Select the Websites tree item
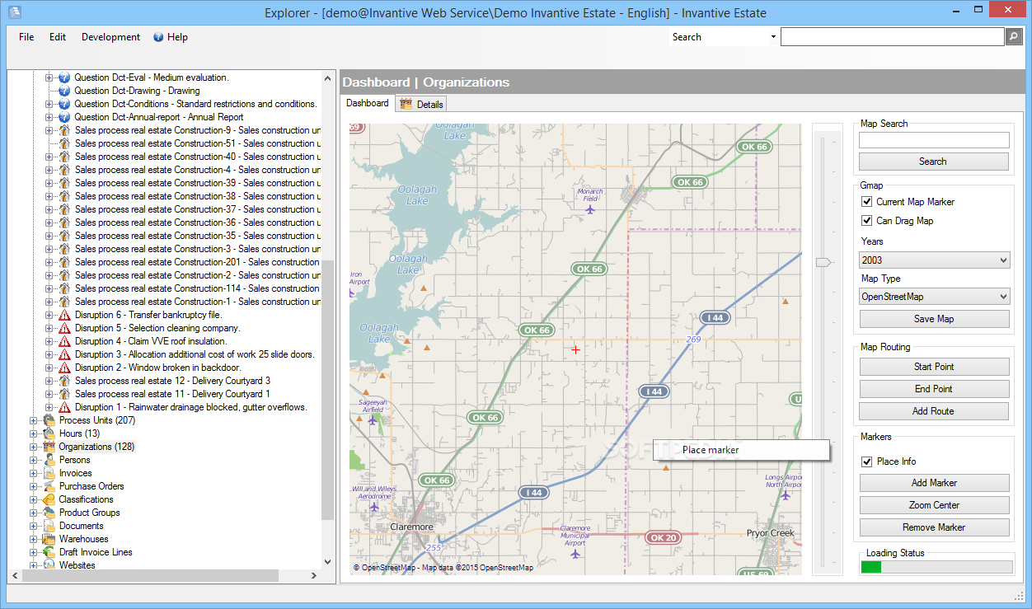Screen dimensions: 1032x609 click(77, 565)
